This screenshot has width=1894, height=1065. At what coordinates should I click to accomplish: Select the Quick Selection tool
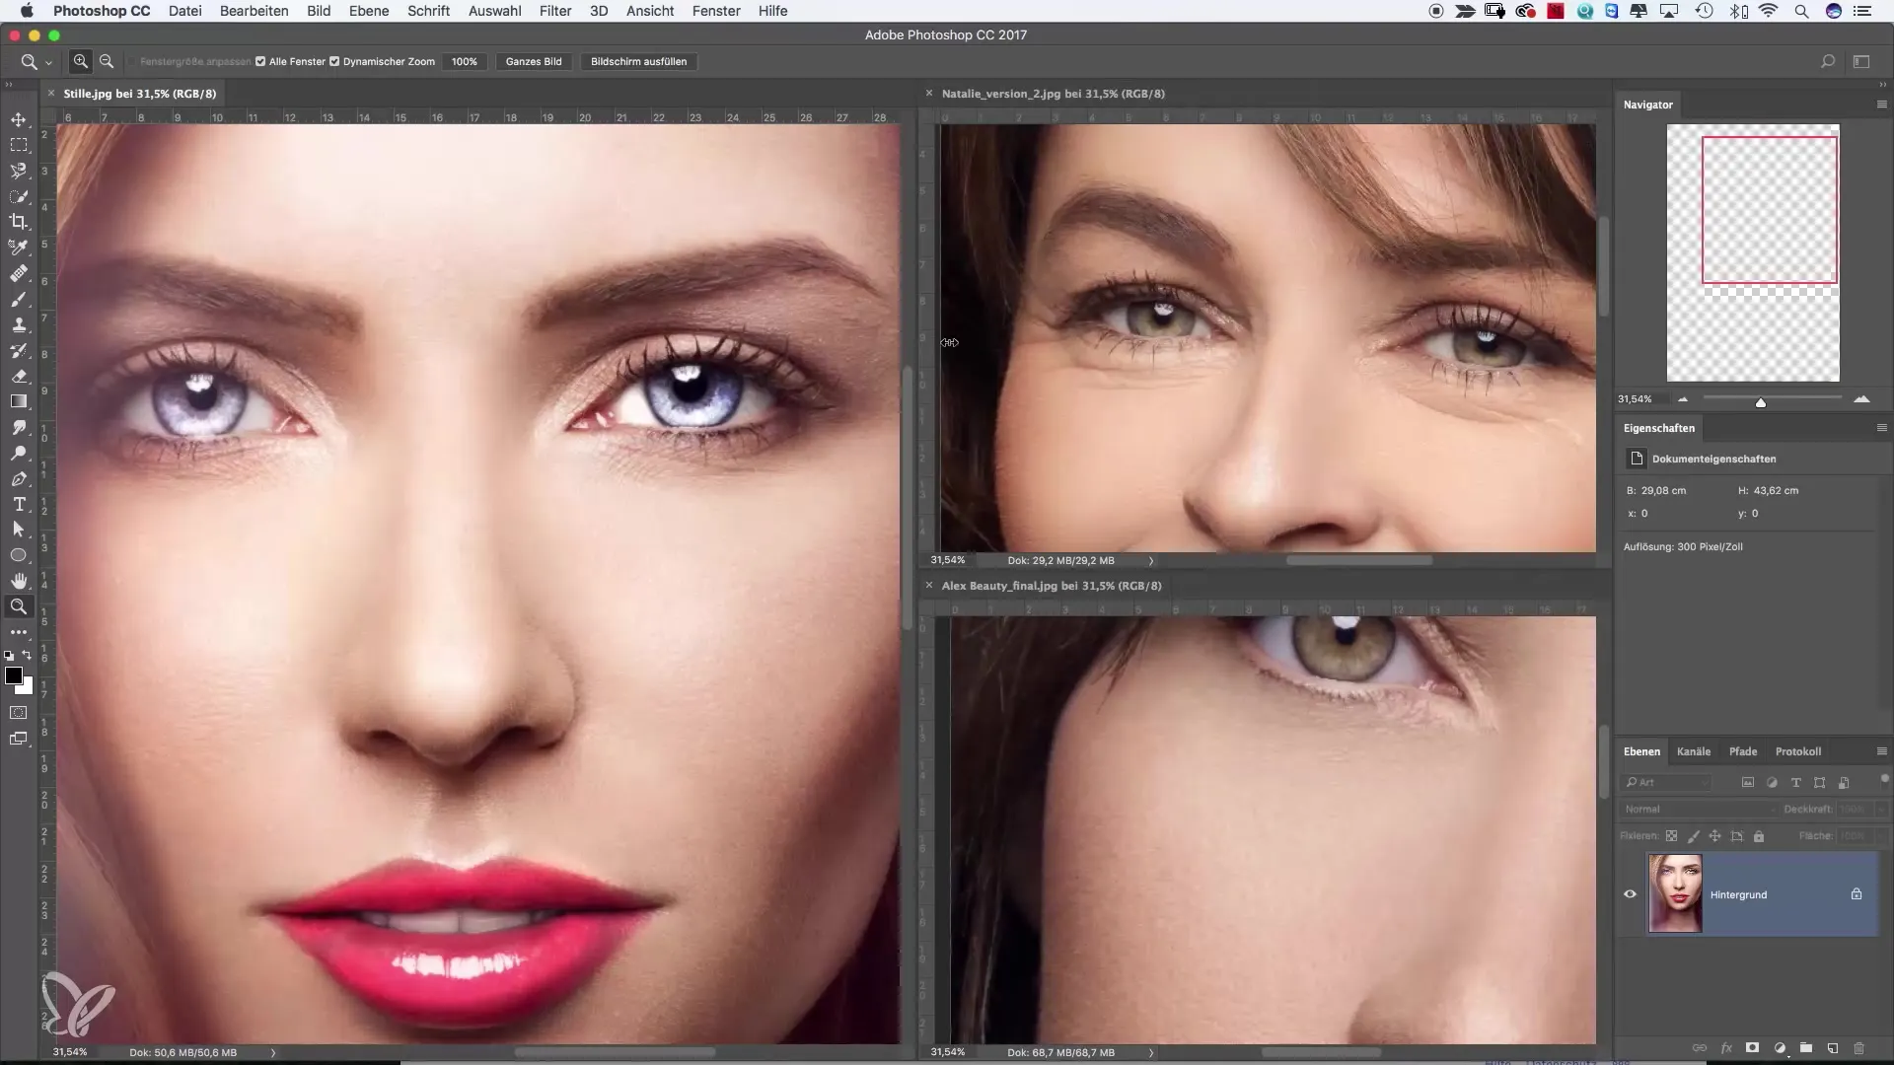pos(19,196)
